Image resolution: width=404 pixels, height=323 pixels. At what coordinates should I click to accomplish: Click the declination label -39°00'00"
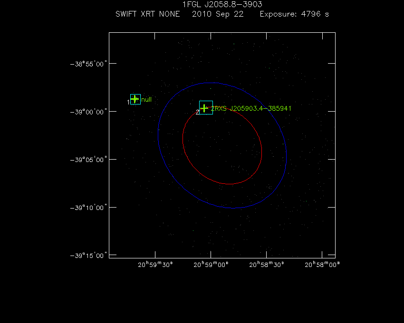coord(88,112)
